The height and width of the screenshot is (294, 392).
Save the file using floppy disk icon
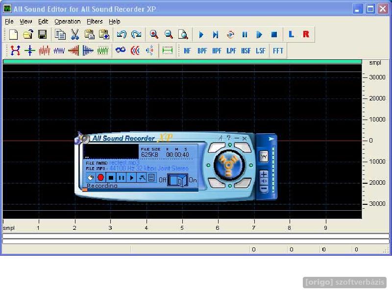(43, 34)
